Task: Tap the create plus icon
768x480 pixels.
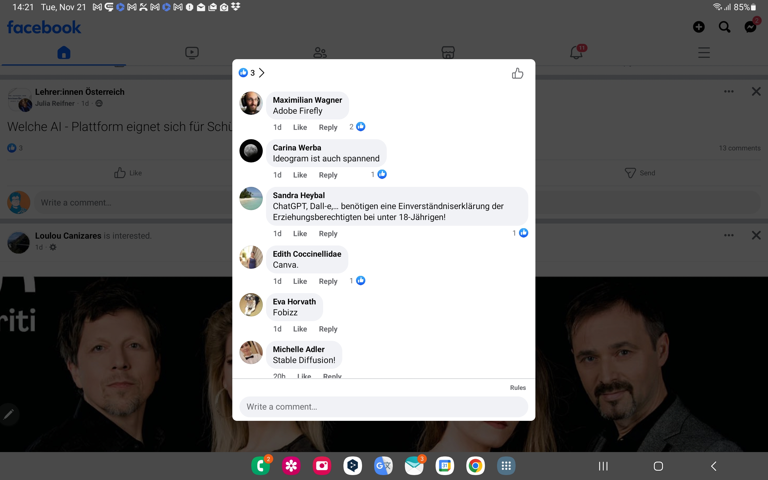Action: coord(698,27)
